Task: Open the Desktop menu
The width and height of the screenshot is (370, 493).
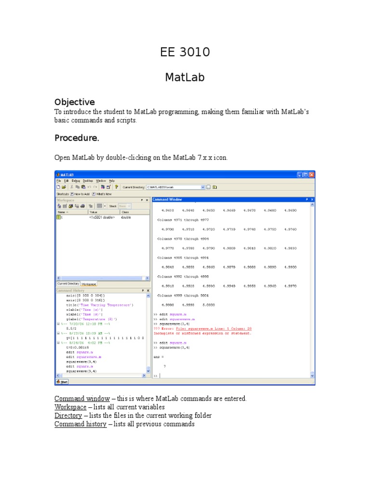Action: [x=88, y=181]
